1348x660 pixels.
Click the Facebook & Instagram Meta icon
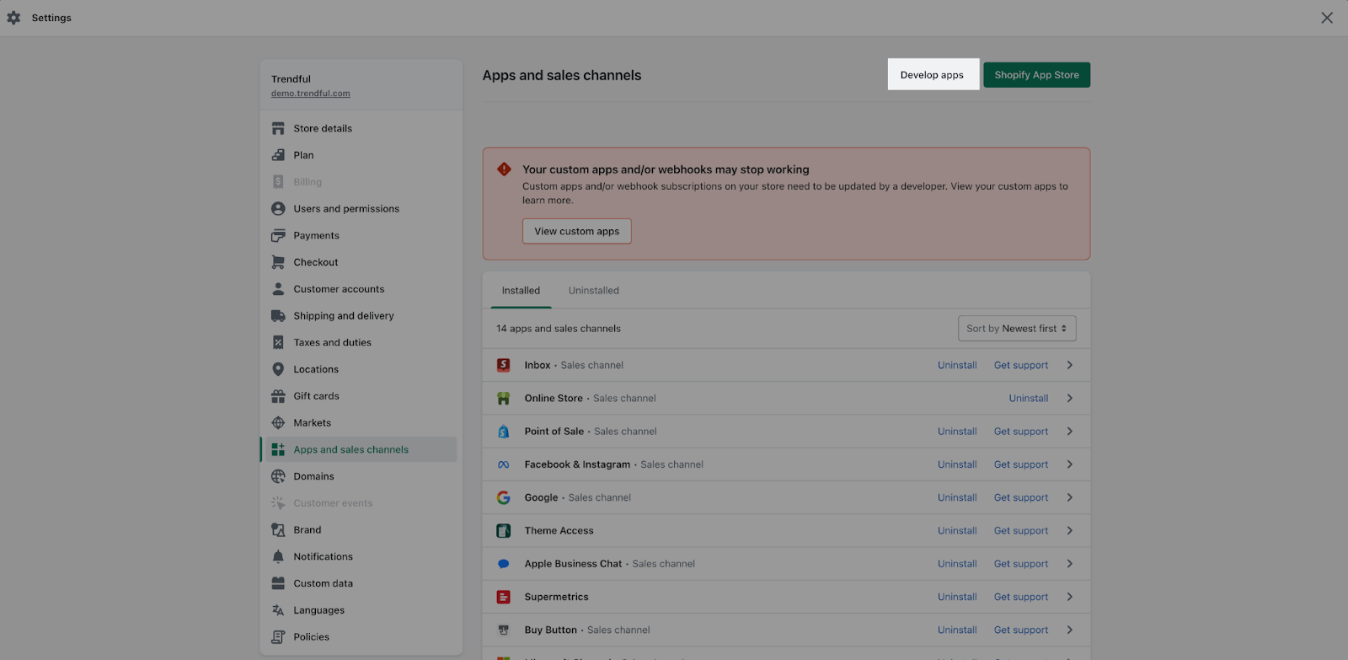(x=504, y=464)
